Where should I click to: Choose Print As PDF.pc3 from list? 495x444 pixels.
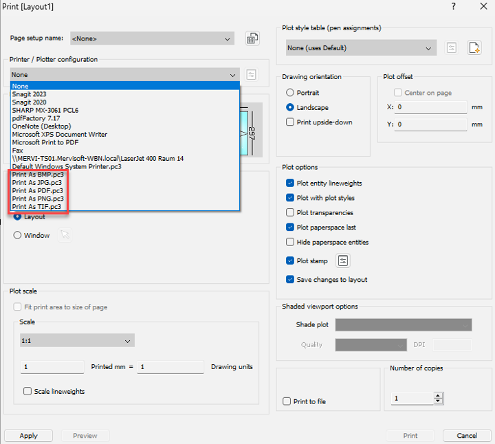(x=37, y=190)
